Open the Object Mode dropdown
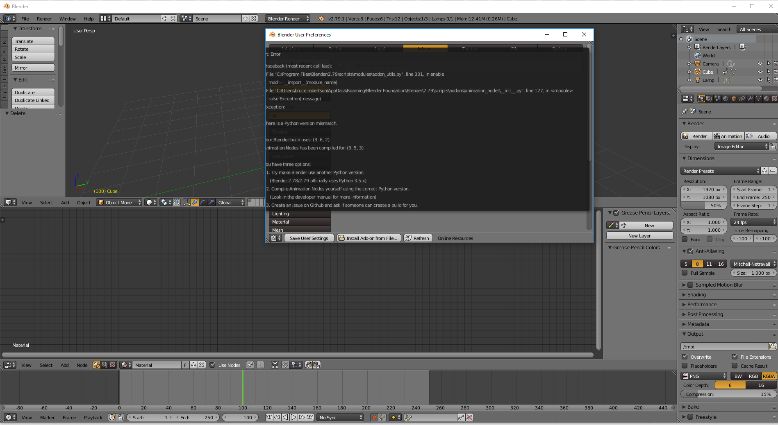 (x=119, y=202)
